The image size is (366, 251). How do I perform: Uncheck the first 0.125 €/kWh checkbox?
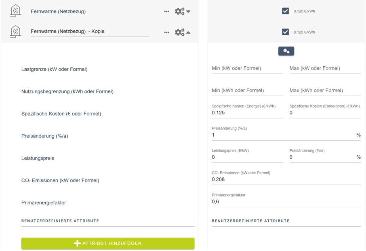(285, 11)
